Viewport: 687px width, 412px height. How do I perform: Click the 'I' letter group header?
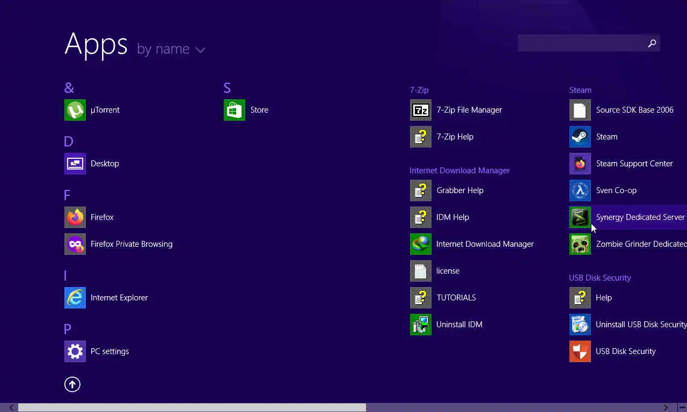65,276
